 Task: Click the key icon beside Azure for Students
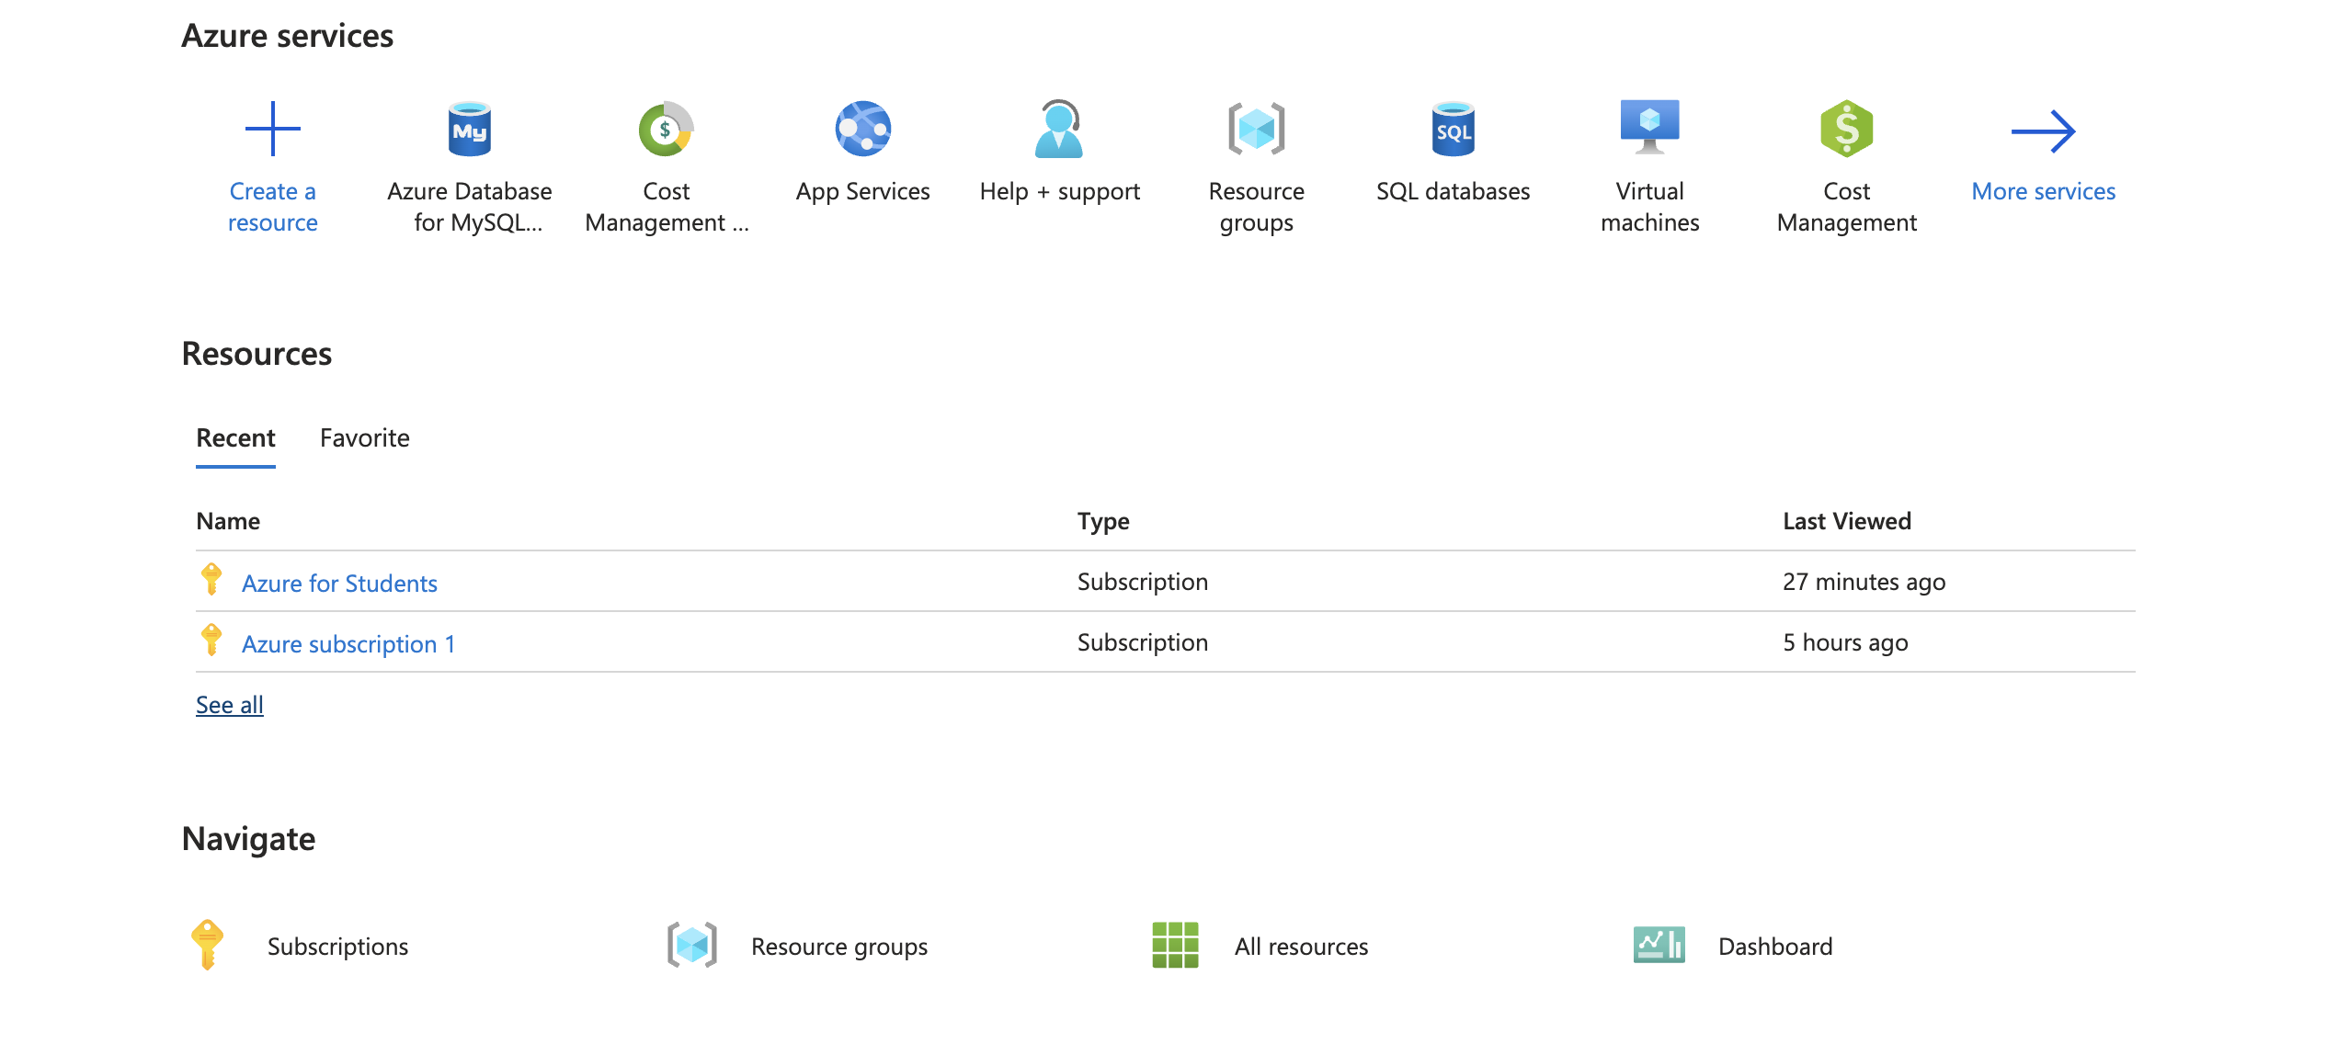click(211, 580)
